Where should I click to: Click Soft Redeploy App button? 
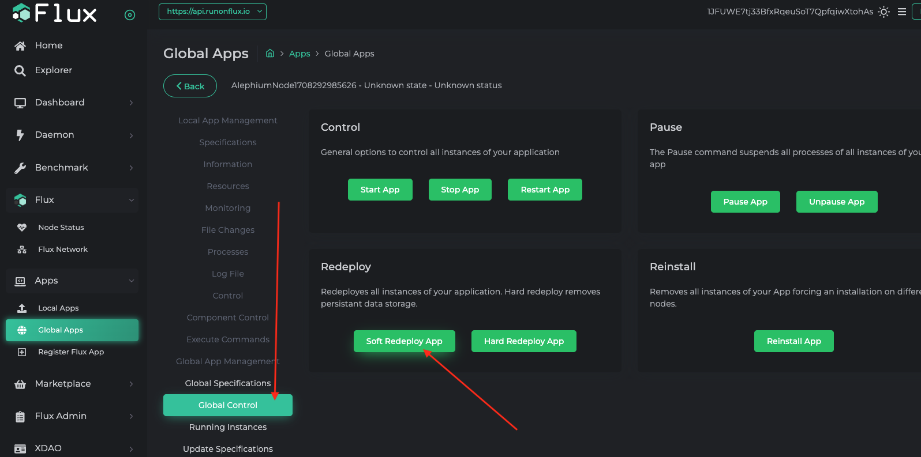coord(404,341)
